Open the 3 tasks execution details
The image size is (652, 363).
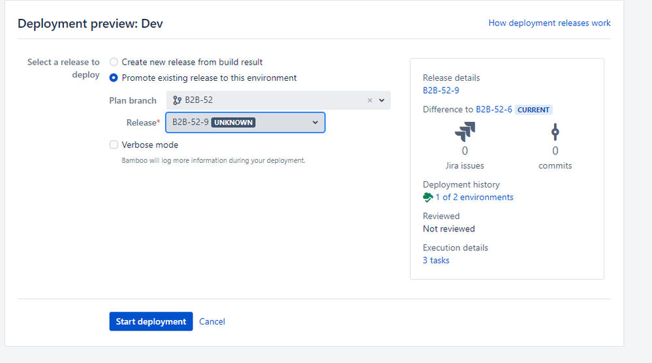pyautogui.click(x=436, y=261)
